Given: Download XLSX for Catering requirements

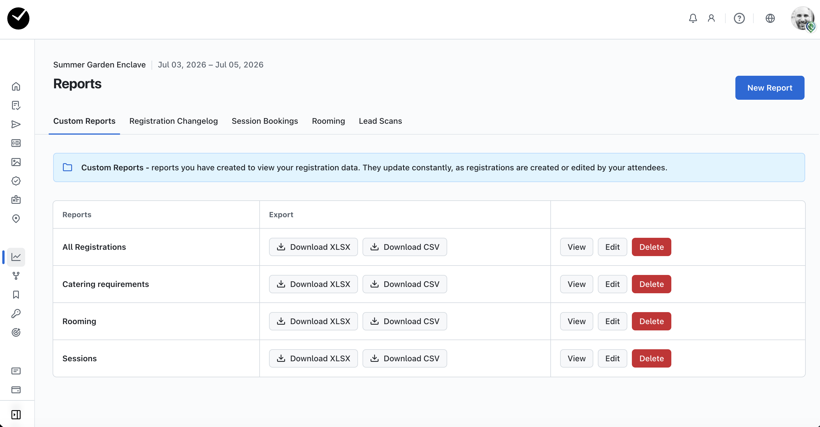Looking at the screenshot, I should 313,284.
